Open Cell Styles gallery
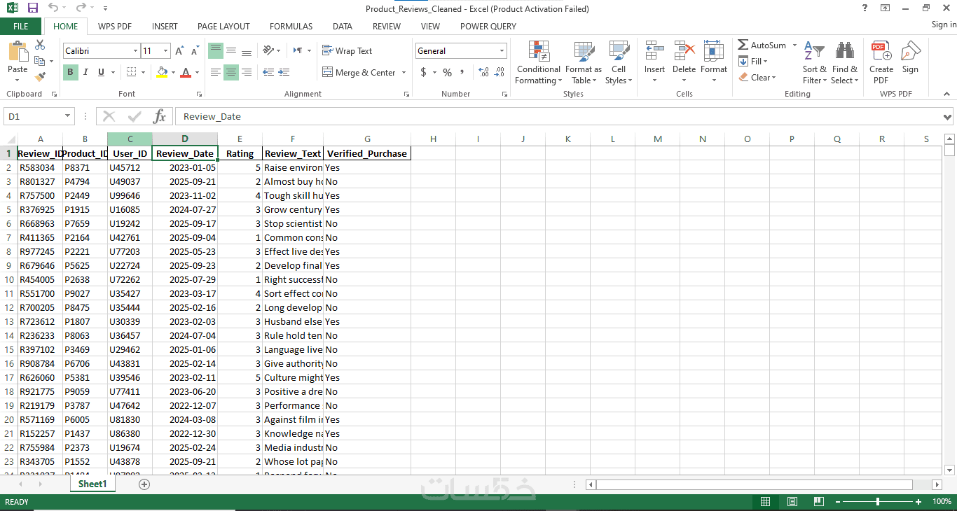The width and height of the screenshot is (957, 511). (x=619, y=62)
